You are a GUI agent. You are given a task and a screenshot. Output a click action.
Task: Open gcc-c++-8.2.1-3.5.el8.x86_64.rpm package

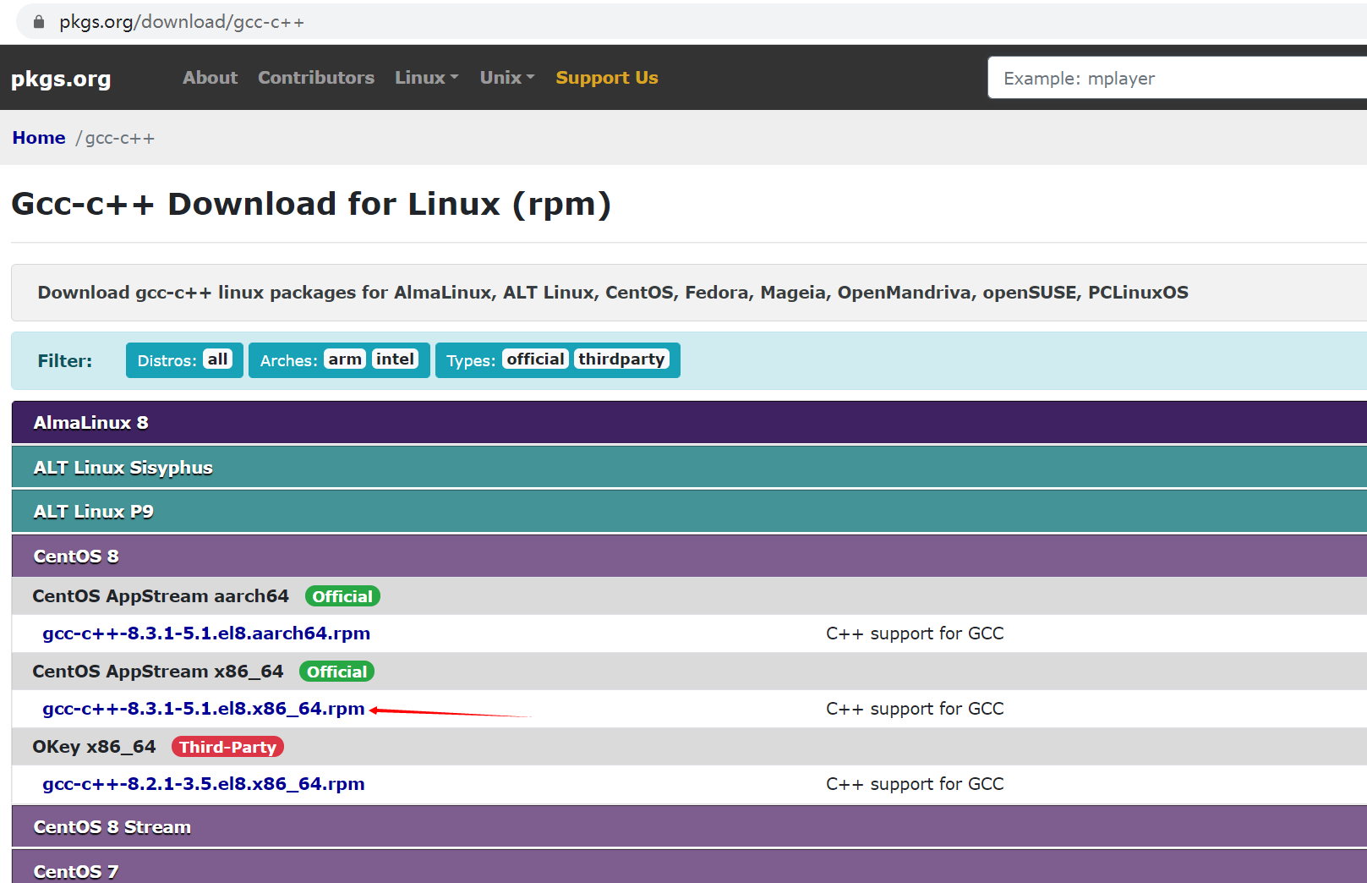pyautogui.click(x=204, y=784)
